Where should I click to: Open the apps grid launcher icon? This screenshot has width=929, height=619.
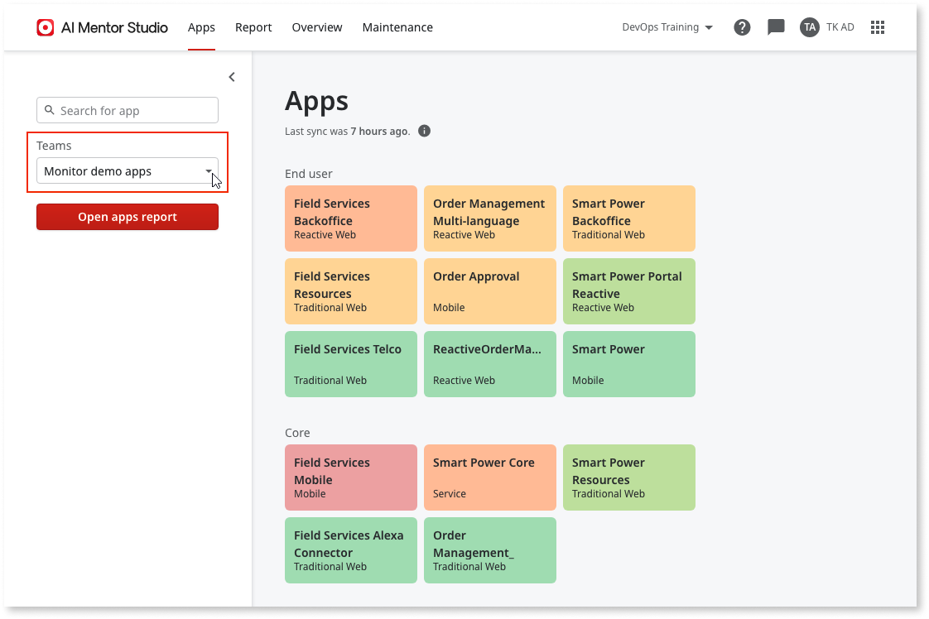878,27
